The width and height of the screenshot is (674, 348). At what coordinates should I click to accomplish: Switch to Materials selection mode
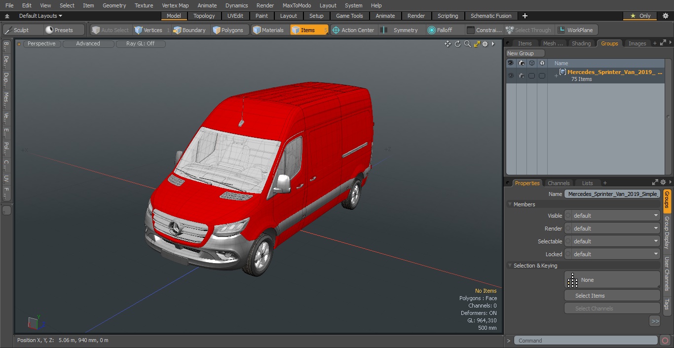tap(268, 30)
